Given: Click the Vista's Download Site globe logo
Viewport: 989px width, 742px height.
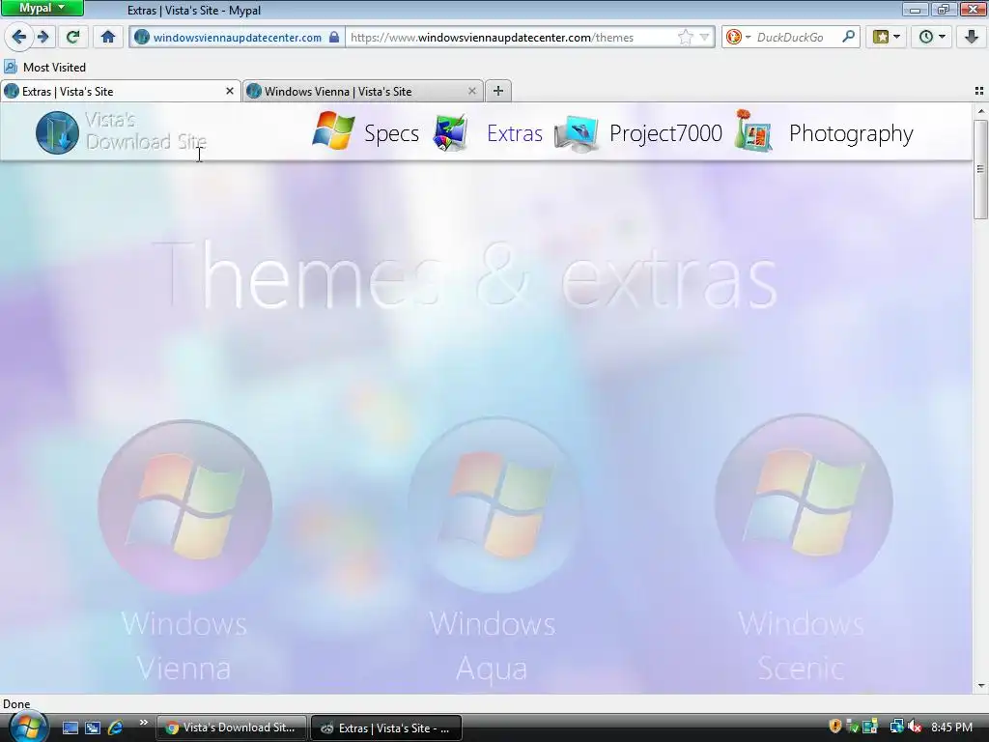Looking at the screenshot, I should click(57, 132).
